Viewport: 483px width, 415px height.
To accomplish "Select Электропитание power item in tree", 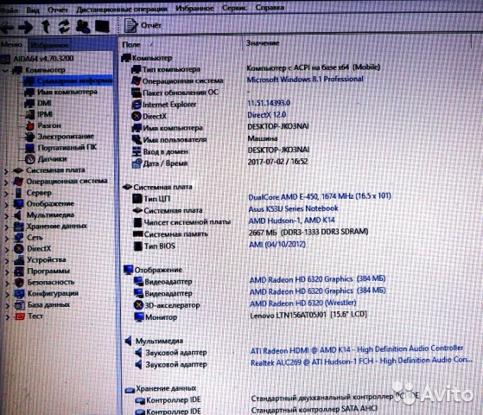I will point(66,137).
